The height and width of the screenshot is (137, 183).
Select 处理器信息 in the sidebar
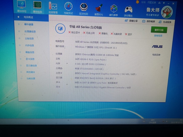click(x=30, y=31)
